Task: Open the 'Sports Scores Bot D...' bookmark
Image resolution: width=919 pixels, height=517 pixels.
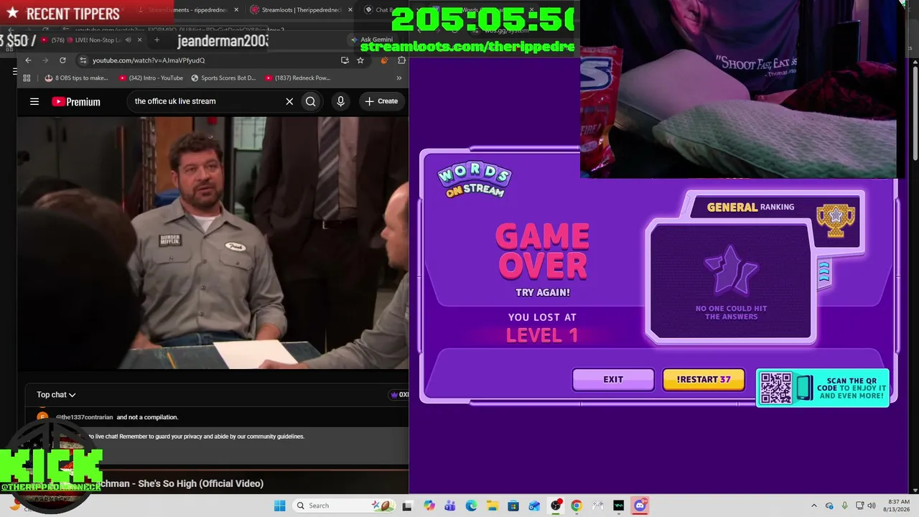Action: (x=223, y=78)
